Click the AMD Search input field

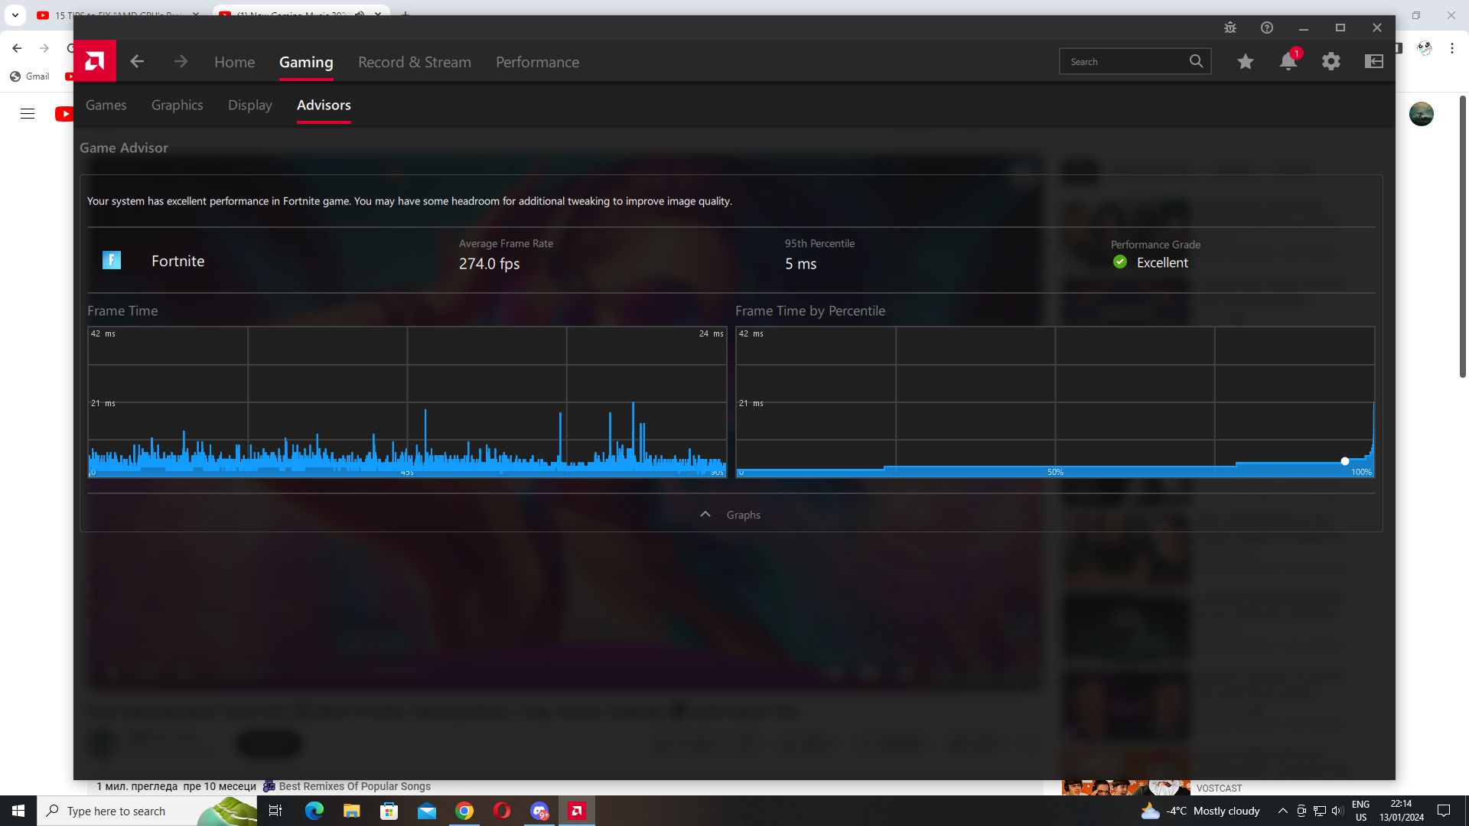[x=1122, y=61]
